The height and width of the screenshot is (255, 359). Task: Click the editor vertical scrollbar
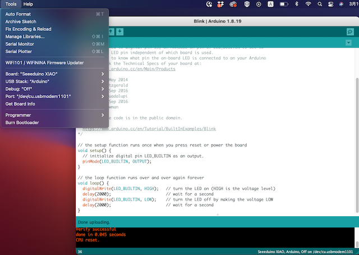tap(357, 145)
